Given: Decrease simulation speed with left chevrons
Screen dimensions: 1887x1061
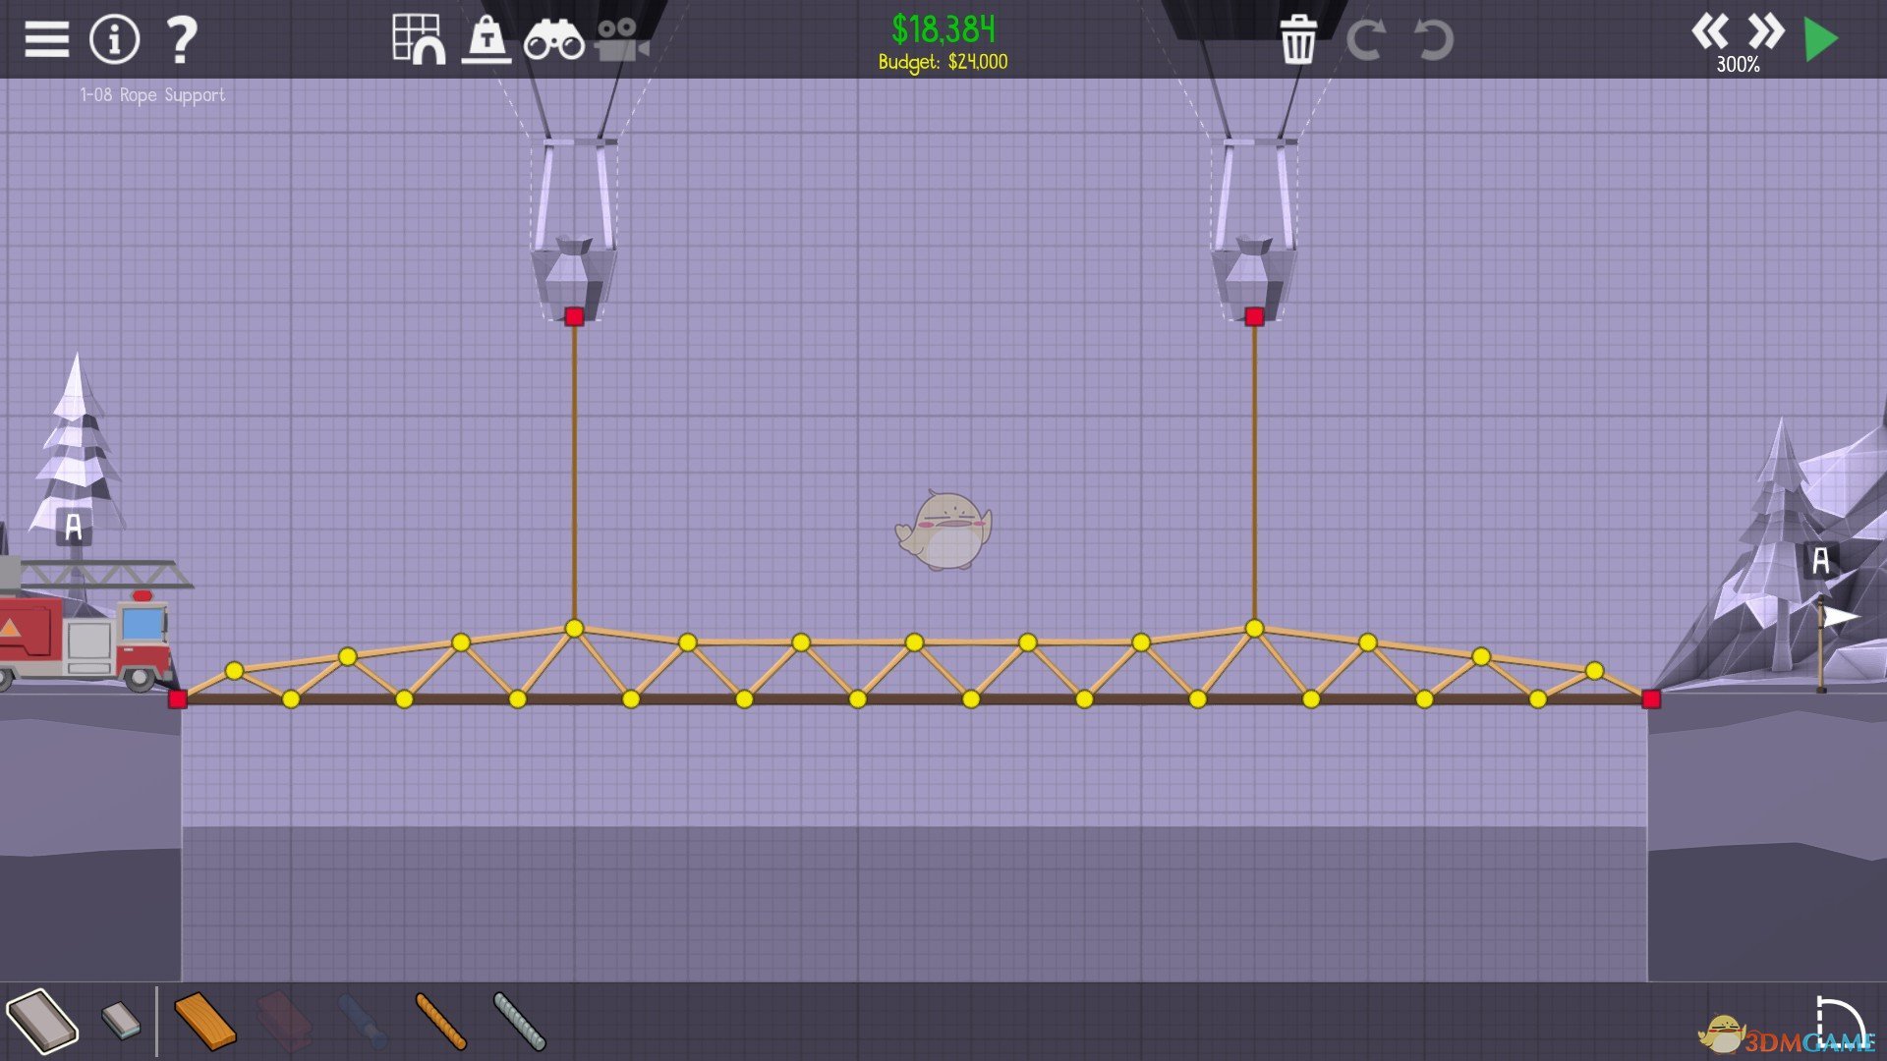Looking at the screenshot, I should click(1709, 31).
